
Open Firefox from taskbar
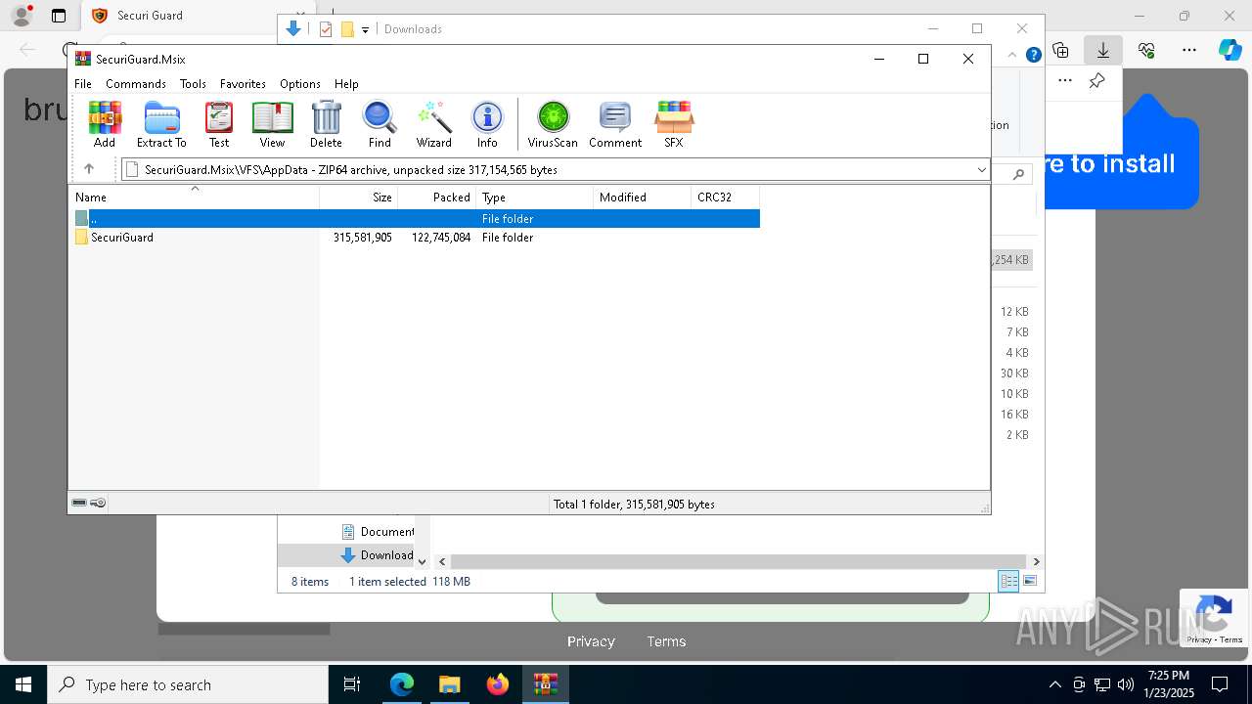pos(498,684)
